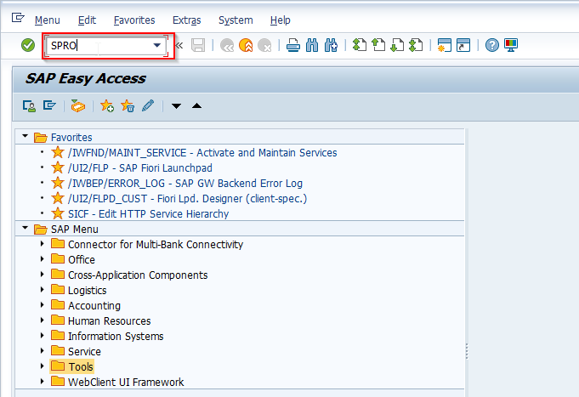Open the Edit menu

click(x=87, y=20)
